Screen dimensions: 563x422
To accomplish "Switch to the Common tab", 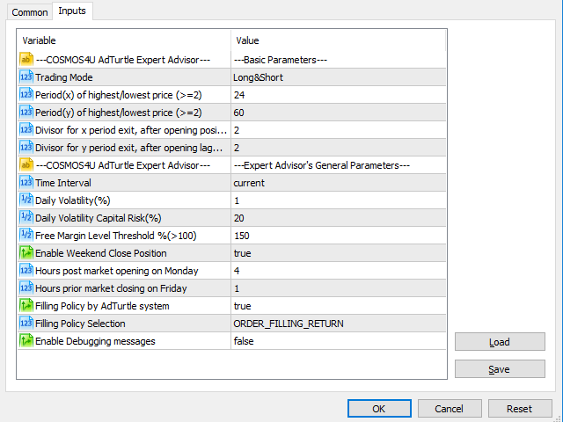I will (30, 12).
